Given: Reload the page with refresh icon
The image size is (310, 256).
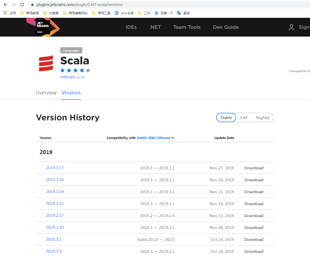Looking at the screenshot, I should click(x=22, y=5).
